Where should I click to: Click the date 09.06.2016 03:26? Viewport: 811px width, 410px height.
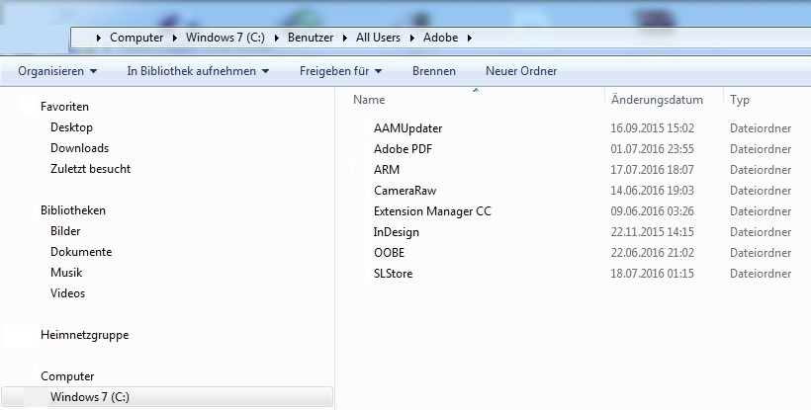pyautogui.click(x=652, y=211)
